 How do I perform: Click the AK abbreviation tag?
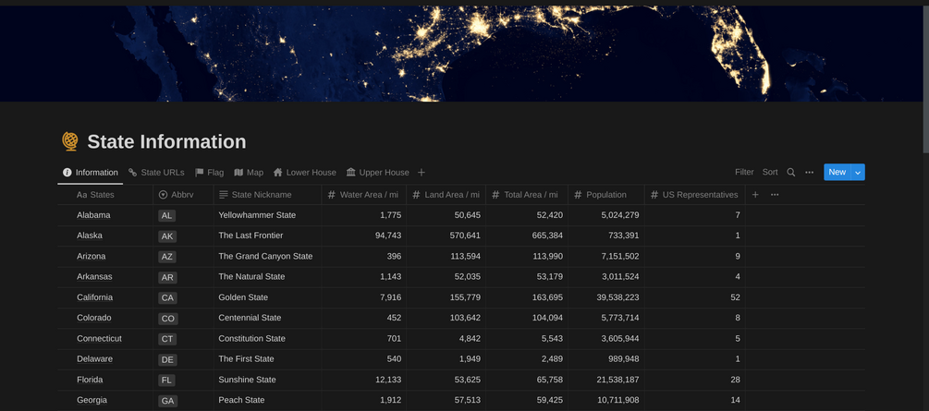pyautogui.click(x=167, y=236)
